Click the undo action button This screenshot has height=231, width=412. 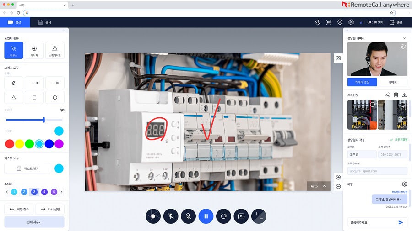(x=19, y=209)
